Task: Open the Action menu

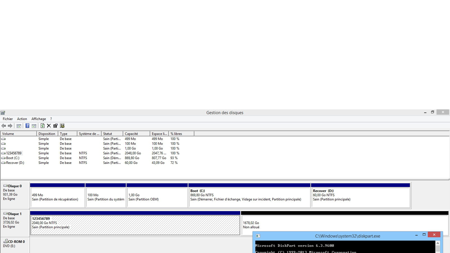Action: click(x=22, y=119)
